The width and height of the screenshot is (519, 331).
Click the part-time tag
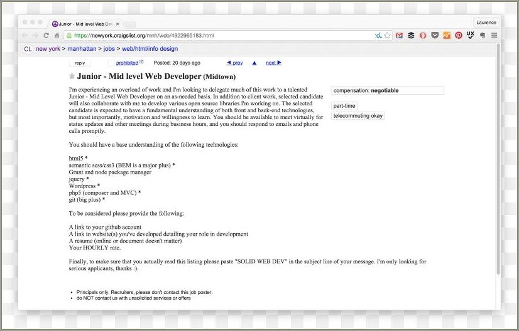click(x=344, y=106)
